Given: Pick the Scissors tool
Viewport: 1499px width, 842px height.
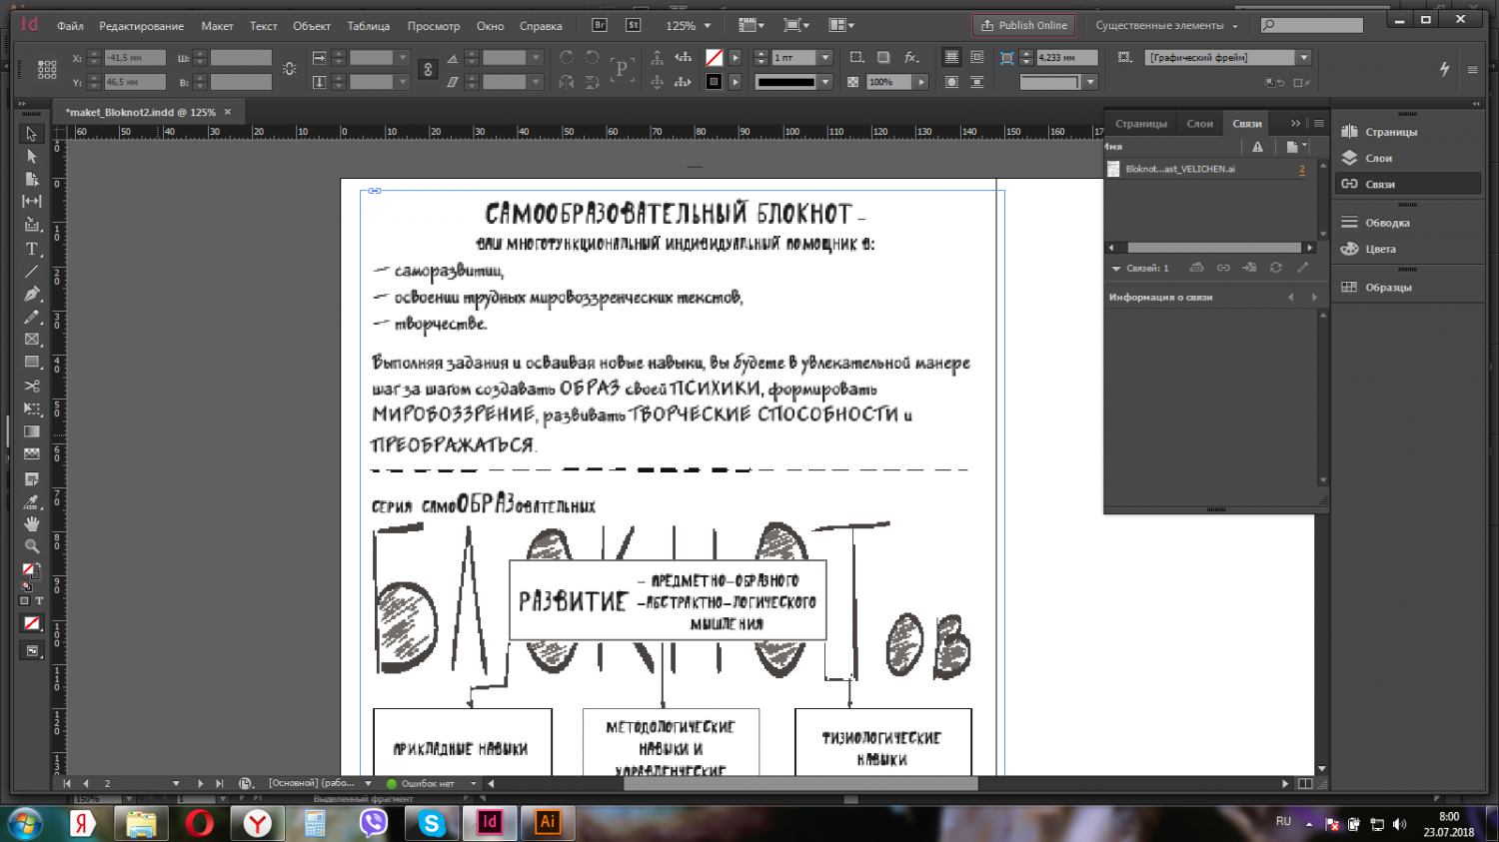Looking at the screenshot, I should 32,386.
